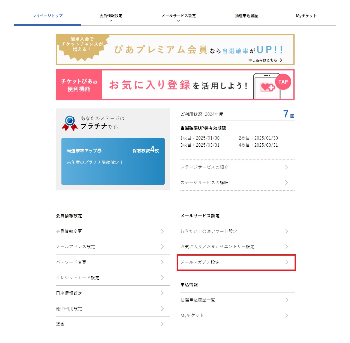The width and height of the screenshot is (350, 343).
Task: Click the ぴあプレミアム会員 promotional banner
Action: (175, 49)
